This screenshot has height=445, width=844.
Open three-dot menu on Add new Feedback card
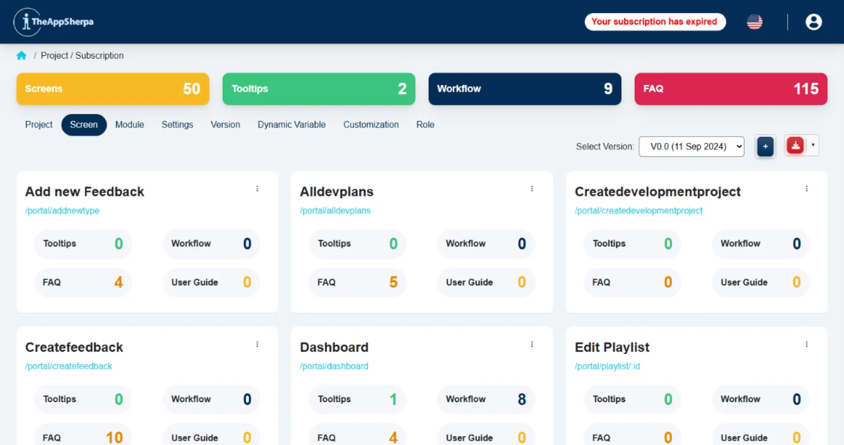pyautogui.click(x=257, y=188)
